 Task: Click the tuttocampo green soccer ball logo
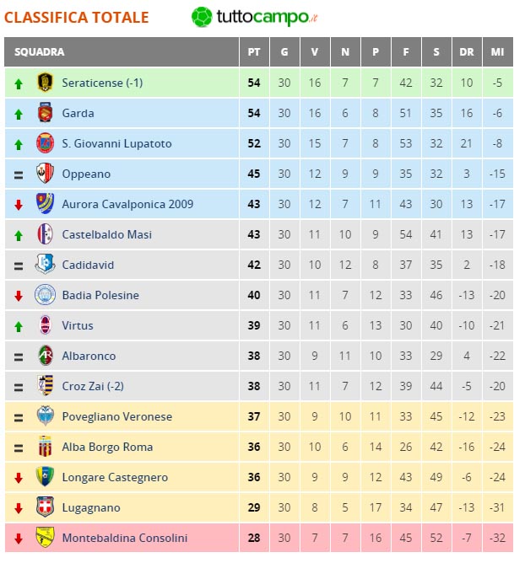[202, 17]
